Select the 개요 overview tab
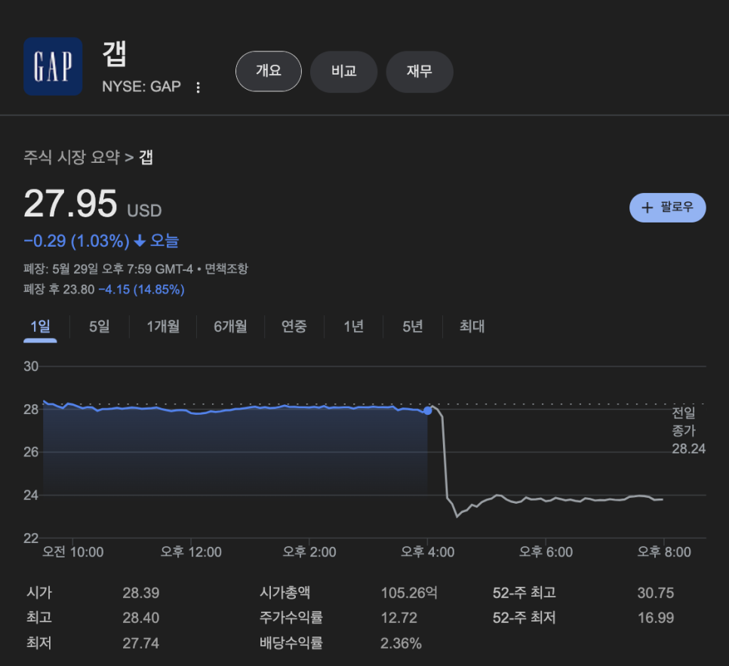 [269, 71]
